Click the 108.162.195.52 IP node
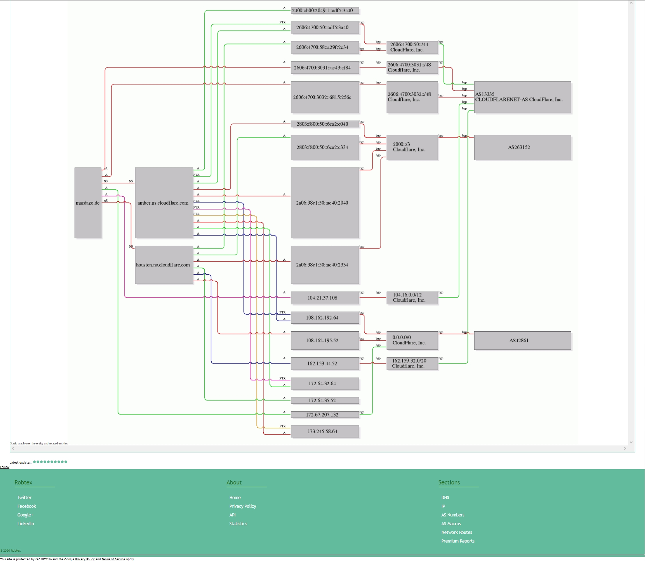This screenshot has width=645, height=561. tap(325, 340)
